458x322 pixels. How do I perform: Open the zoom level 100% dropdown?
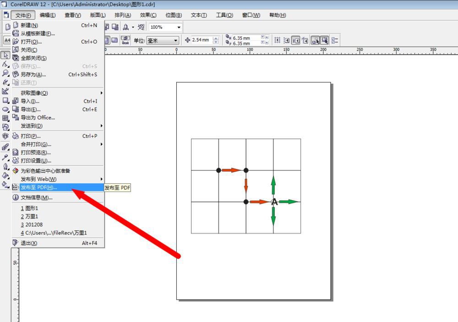coord(179,27)
